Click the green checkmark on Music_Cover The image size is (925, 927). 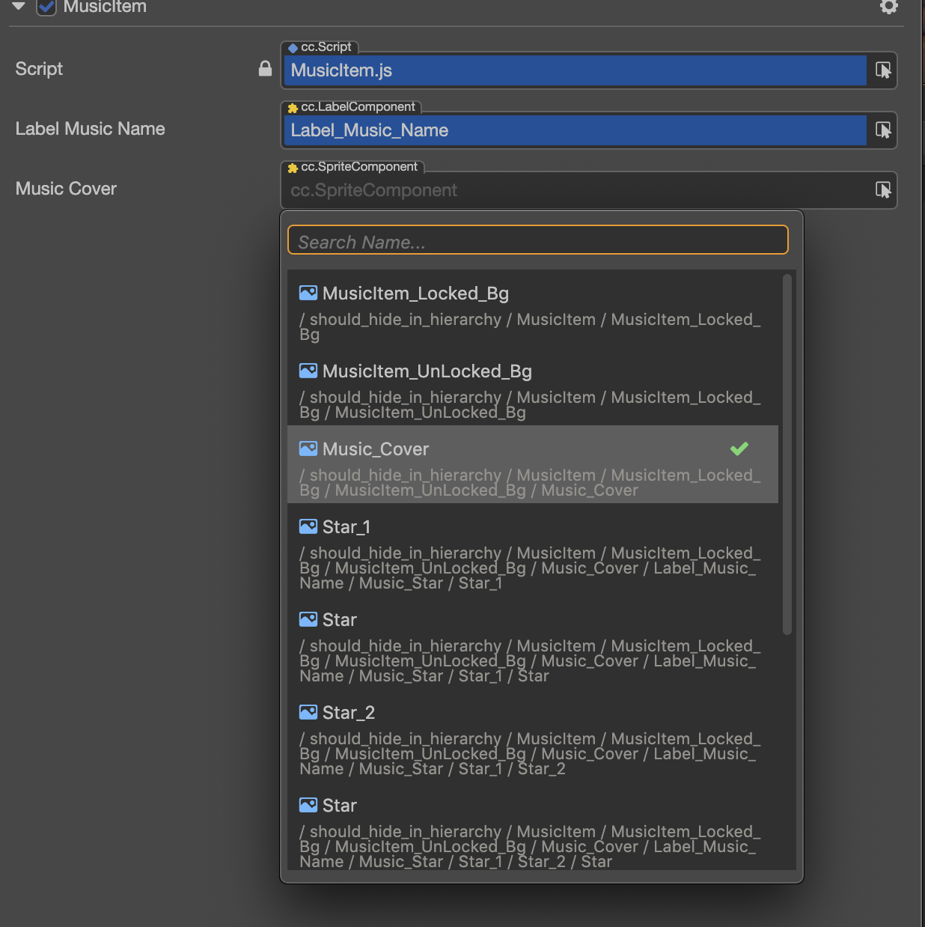[x=739, y=449]
